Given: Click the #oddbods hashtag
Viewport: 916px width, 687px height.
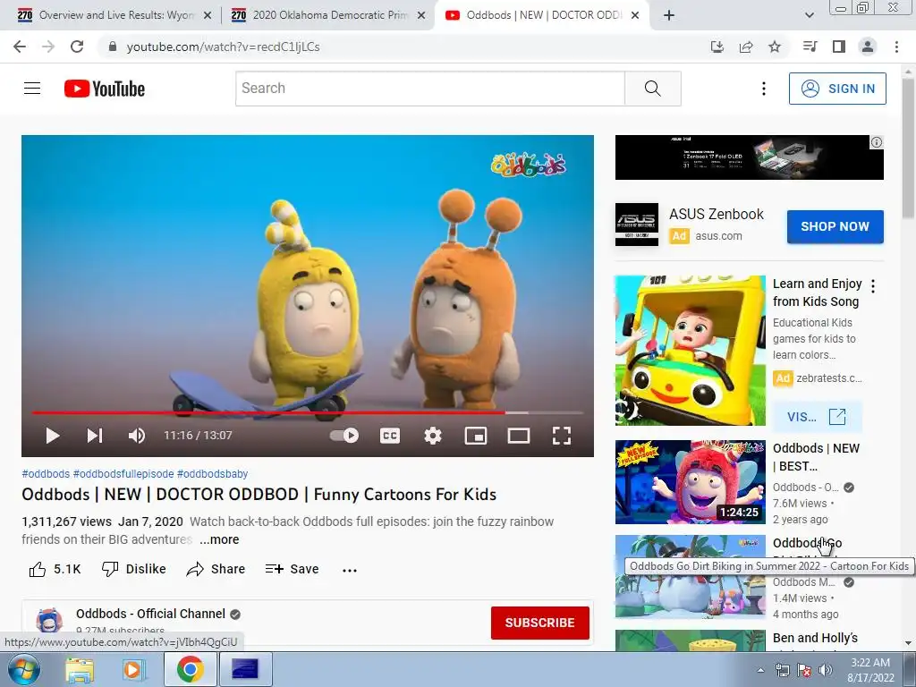Looking at the screenshot, I should pyautogui.click(x=46, y=474).
